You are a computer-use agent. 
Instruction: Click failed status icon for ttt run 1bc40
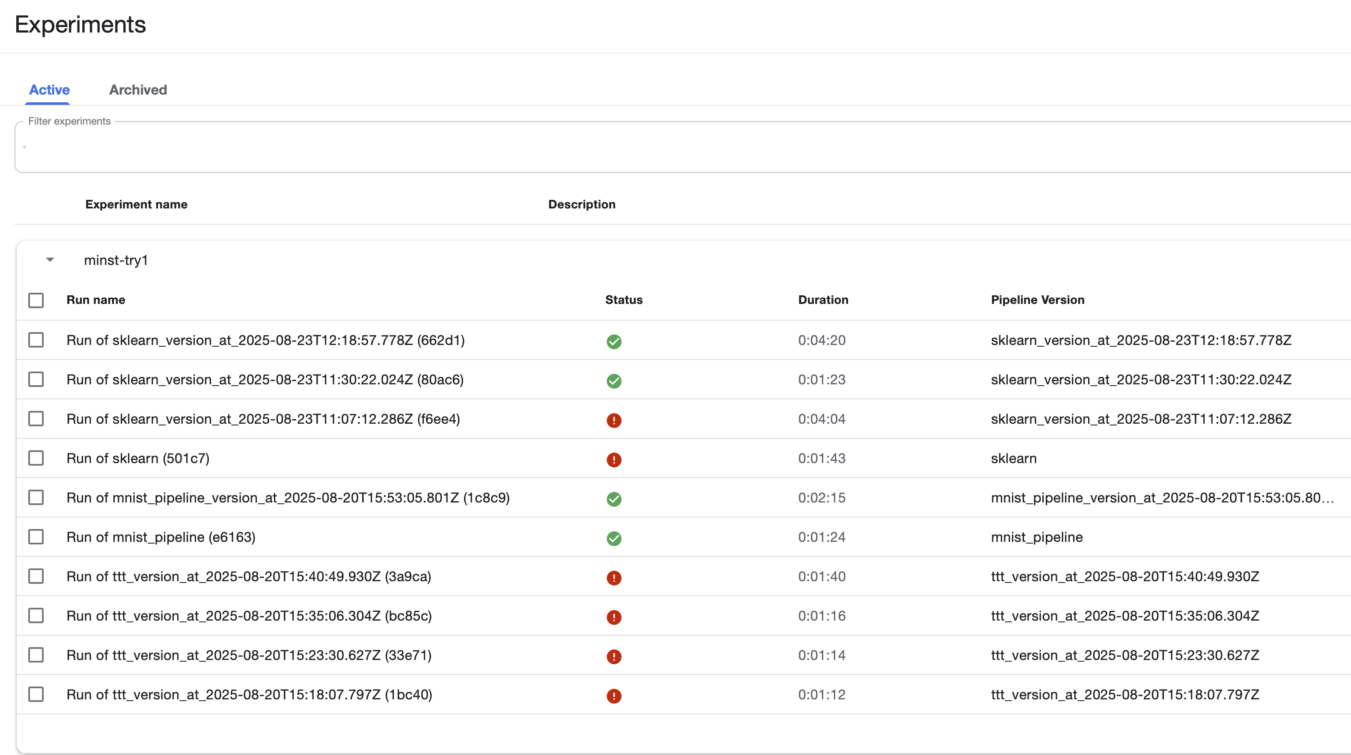613,695
